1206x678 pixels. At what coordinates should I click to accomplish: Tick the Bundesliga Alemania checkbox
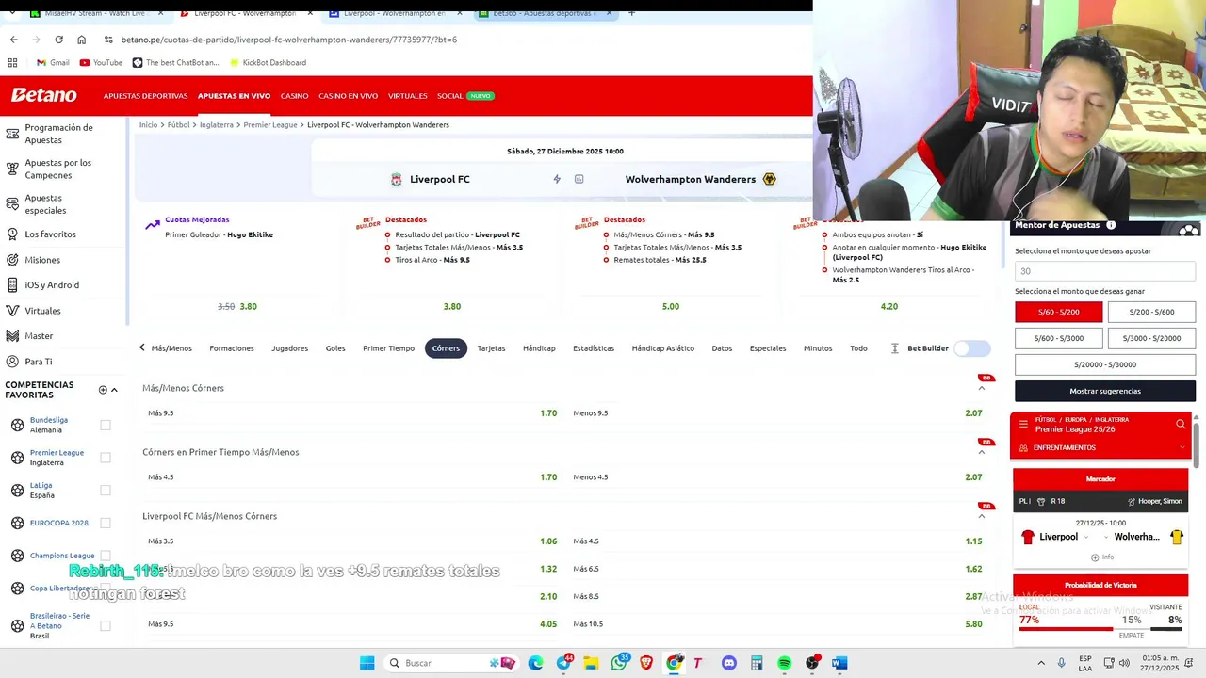click(x=106, y=425)
